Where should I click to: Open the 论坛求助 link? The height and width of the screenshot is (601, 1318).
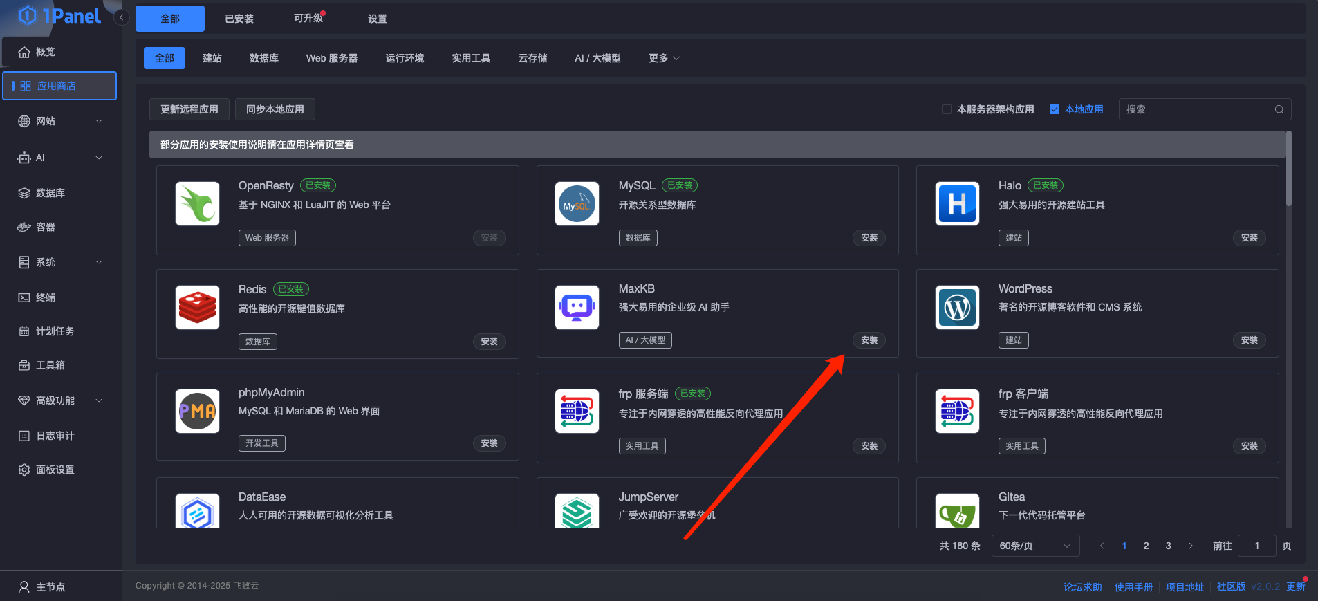coord(1083,587)
